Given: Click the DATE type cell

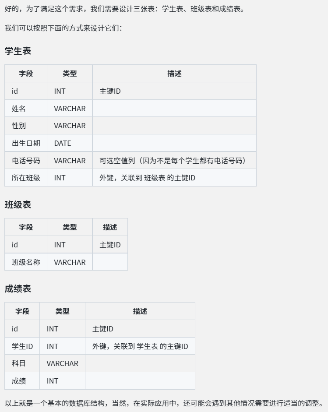Looking at the screenshot, I should click(63, 143).
